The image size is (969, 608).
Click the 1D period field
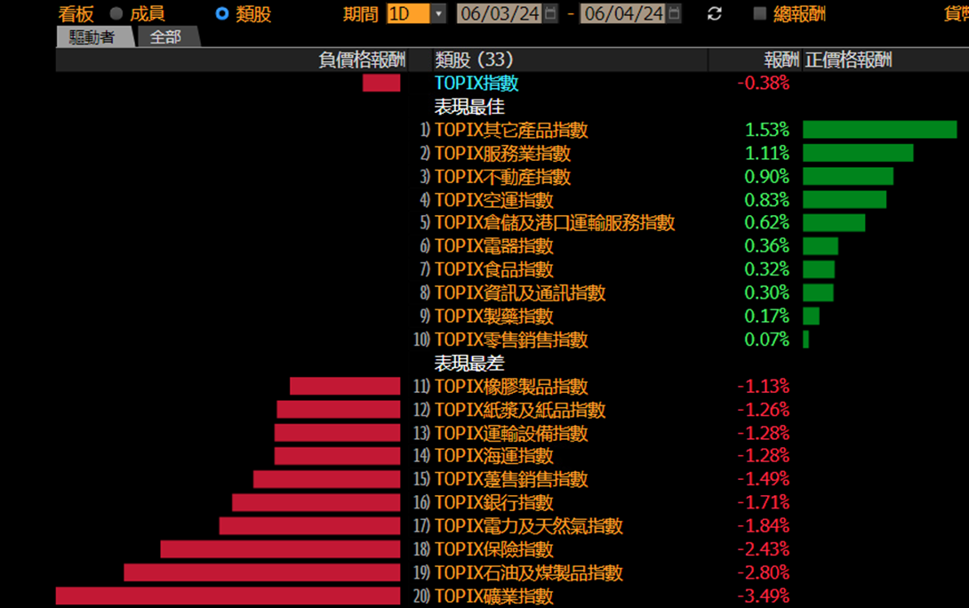pyautogui.click(x=408, y=13)
